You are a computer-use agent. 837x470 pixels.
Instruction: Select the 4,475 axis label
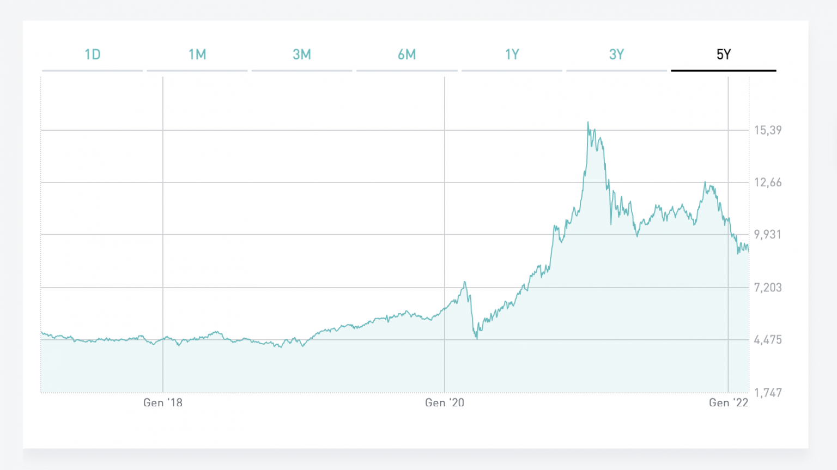[767, 340]
